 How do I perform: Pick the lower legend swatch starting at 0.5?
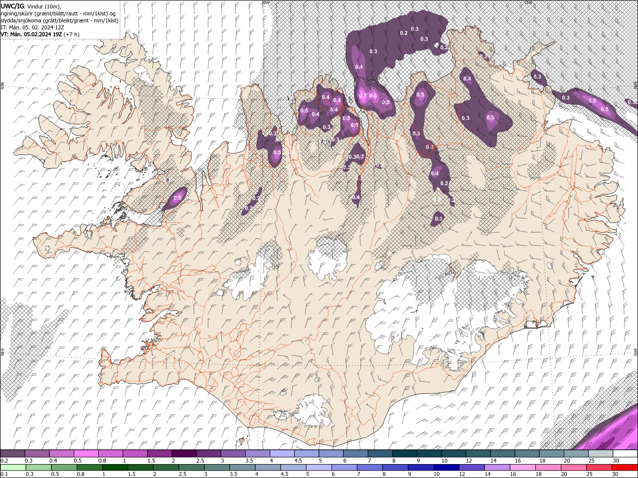tap(64, 468)
